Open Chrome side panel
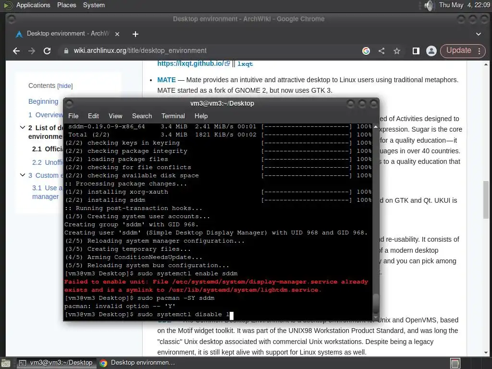 point(416,51)
